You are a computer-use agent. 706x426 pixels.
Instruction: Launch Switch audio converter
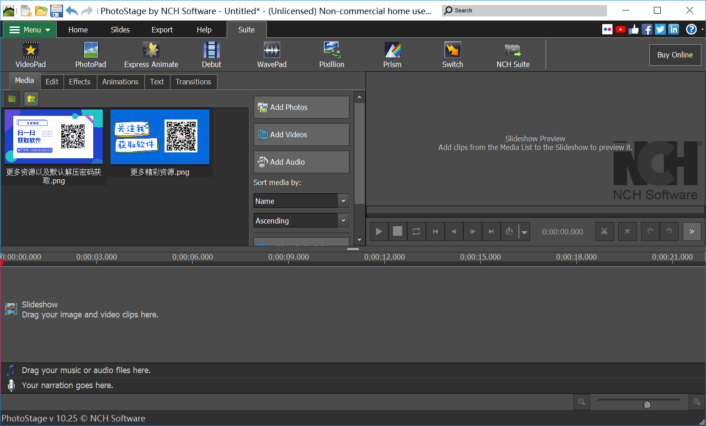point(453,55)
